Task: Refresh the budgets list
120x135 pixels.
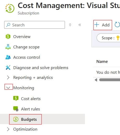Action: [117, 25]
